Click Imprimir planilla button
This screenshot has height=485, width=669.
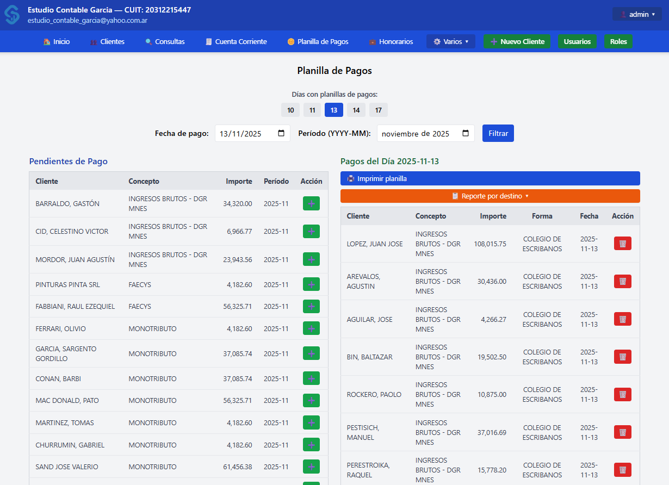coord(490,179)
